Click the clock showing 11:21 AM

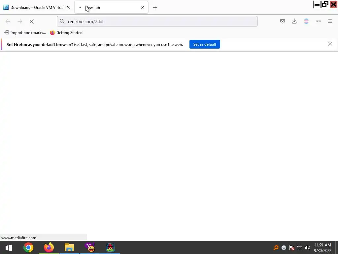(x=323, y=245)
